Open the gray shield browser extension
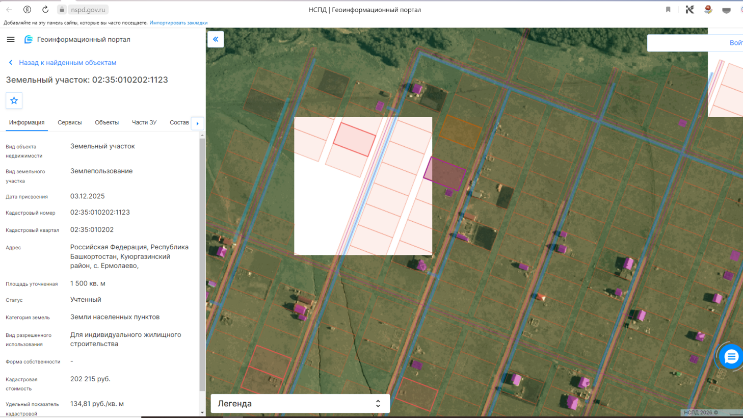This screenshot has height=418, width=743. point(726,10)
